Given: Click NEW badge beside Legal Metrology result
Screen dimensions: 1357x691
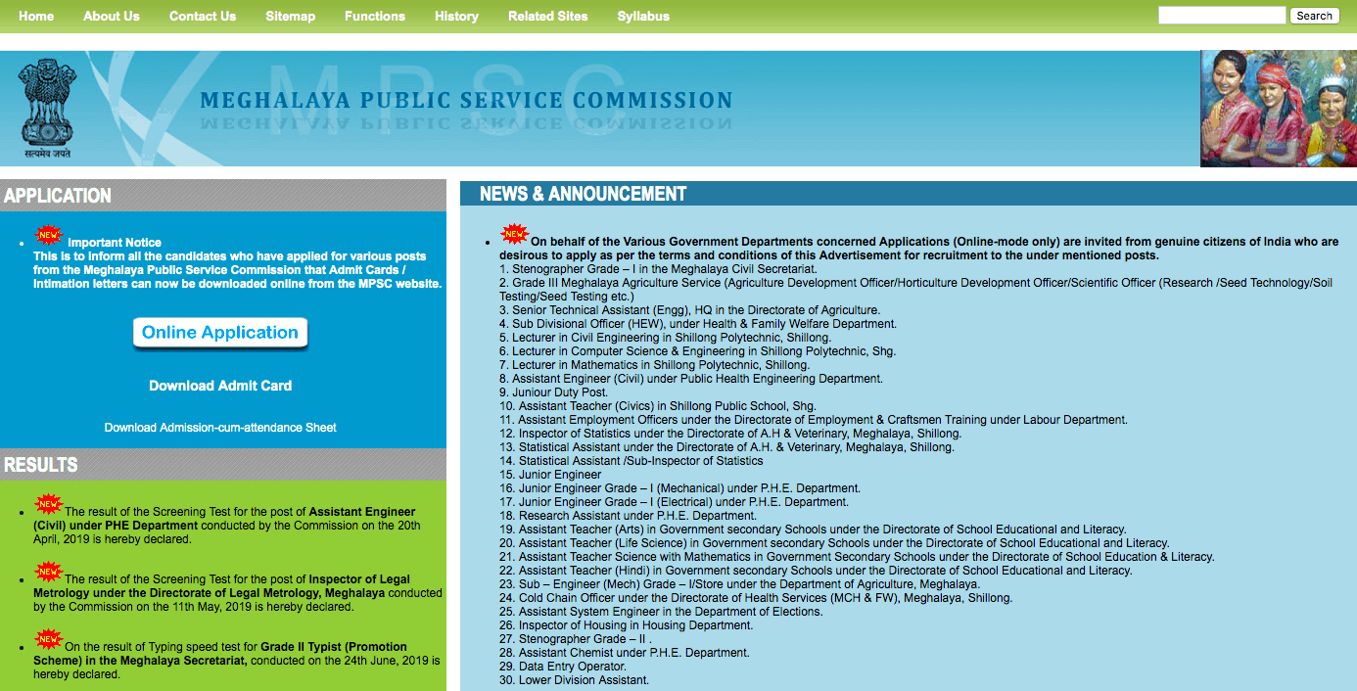Looking at the screenshot, I should (49, 572).
